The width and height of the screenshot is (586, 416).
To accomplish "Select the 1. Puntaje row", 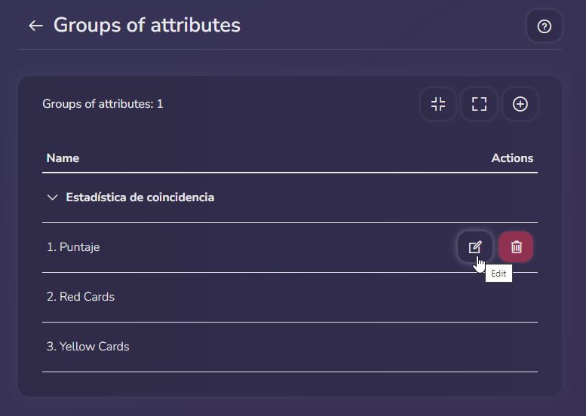I will pos(290,247).
